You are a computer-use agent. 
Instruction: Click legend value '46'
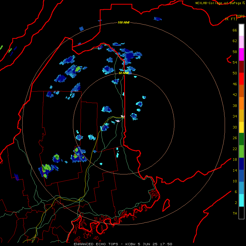pos(235,84)
